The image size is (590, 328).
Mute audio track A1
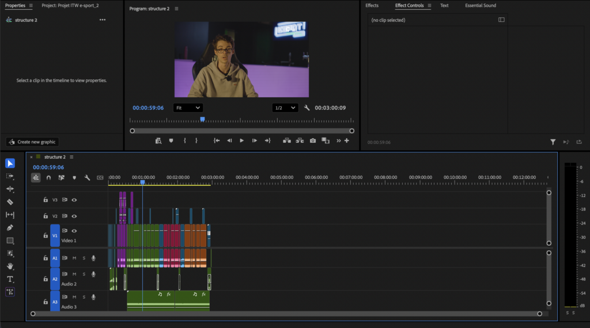point(74,258)
